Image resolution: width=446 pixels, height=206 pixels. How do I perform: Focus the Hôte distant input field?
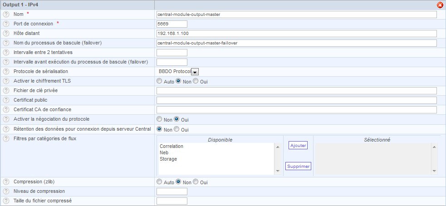297,34
